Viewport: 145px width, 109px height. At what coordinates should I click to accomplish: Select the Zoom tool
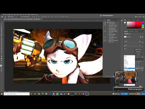2,61
